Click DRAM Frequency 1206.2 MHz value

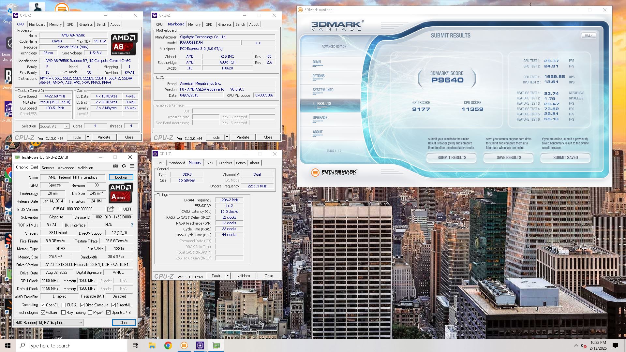229,200
